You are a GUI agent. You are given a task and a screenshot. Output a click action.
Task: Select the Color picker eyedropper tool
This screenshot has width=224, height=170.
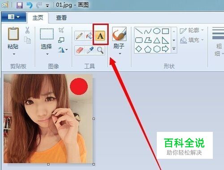[x=90, y=50]
